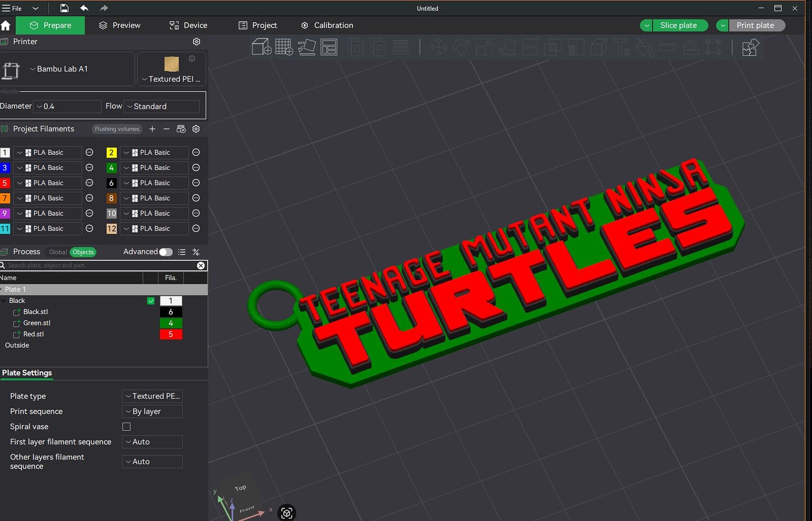
Task: Open the File menu
Action: pyautogui.click(x=12, y=8)
